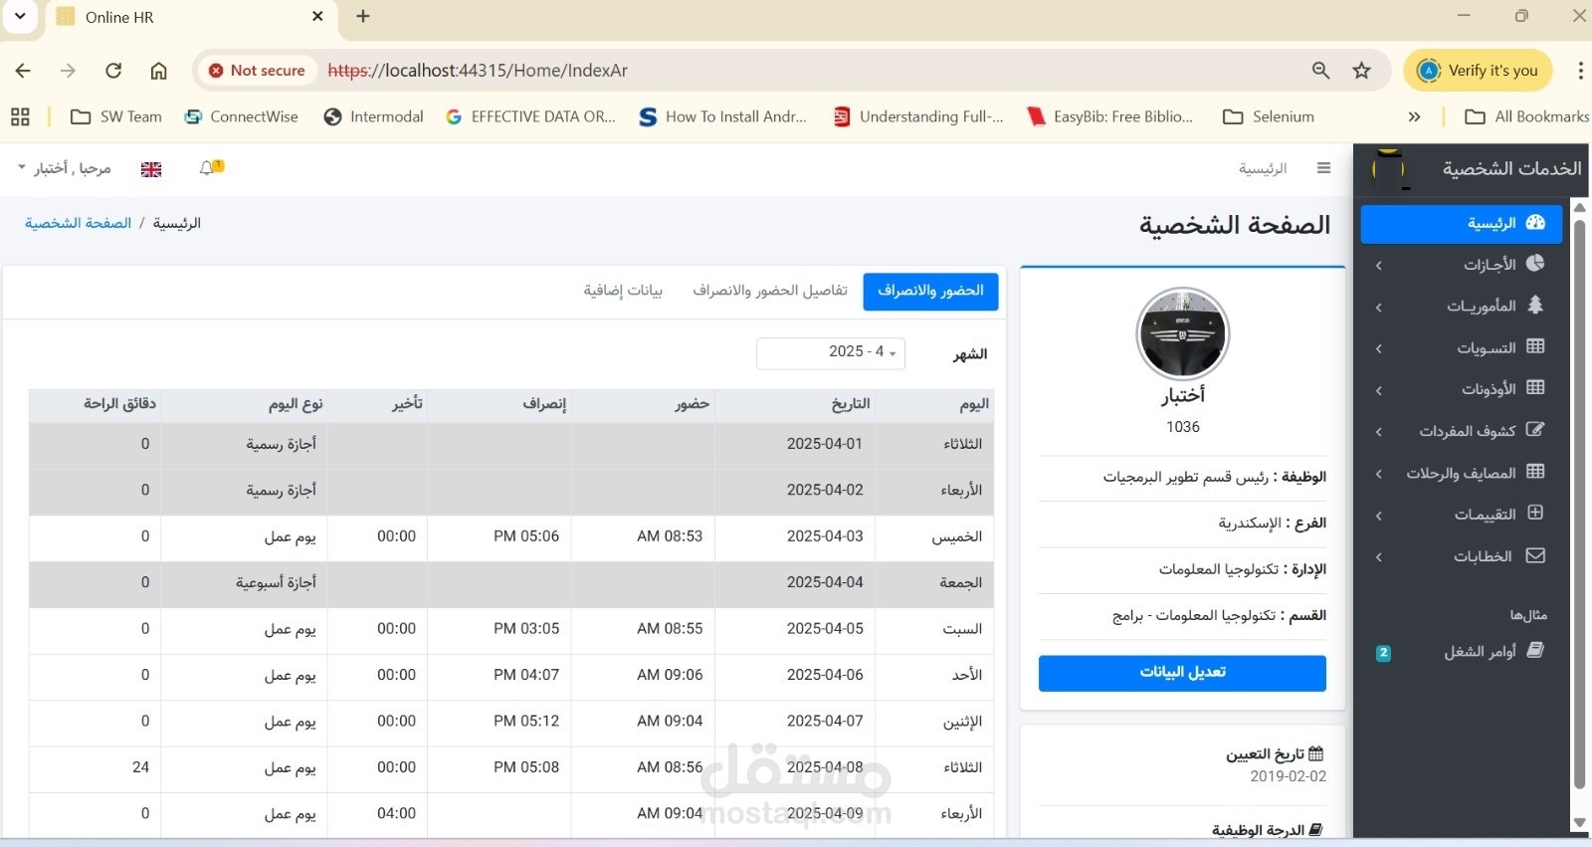Reload the page with the refresh icon
Viewport: 1592px width, 847px height.
pos(113,71)
